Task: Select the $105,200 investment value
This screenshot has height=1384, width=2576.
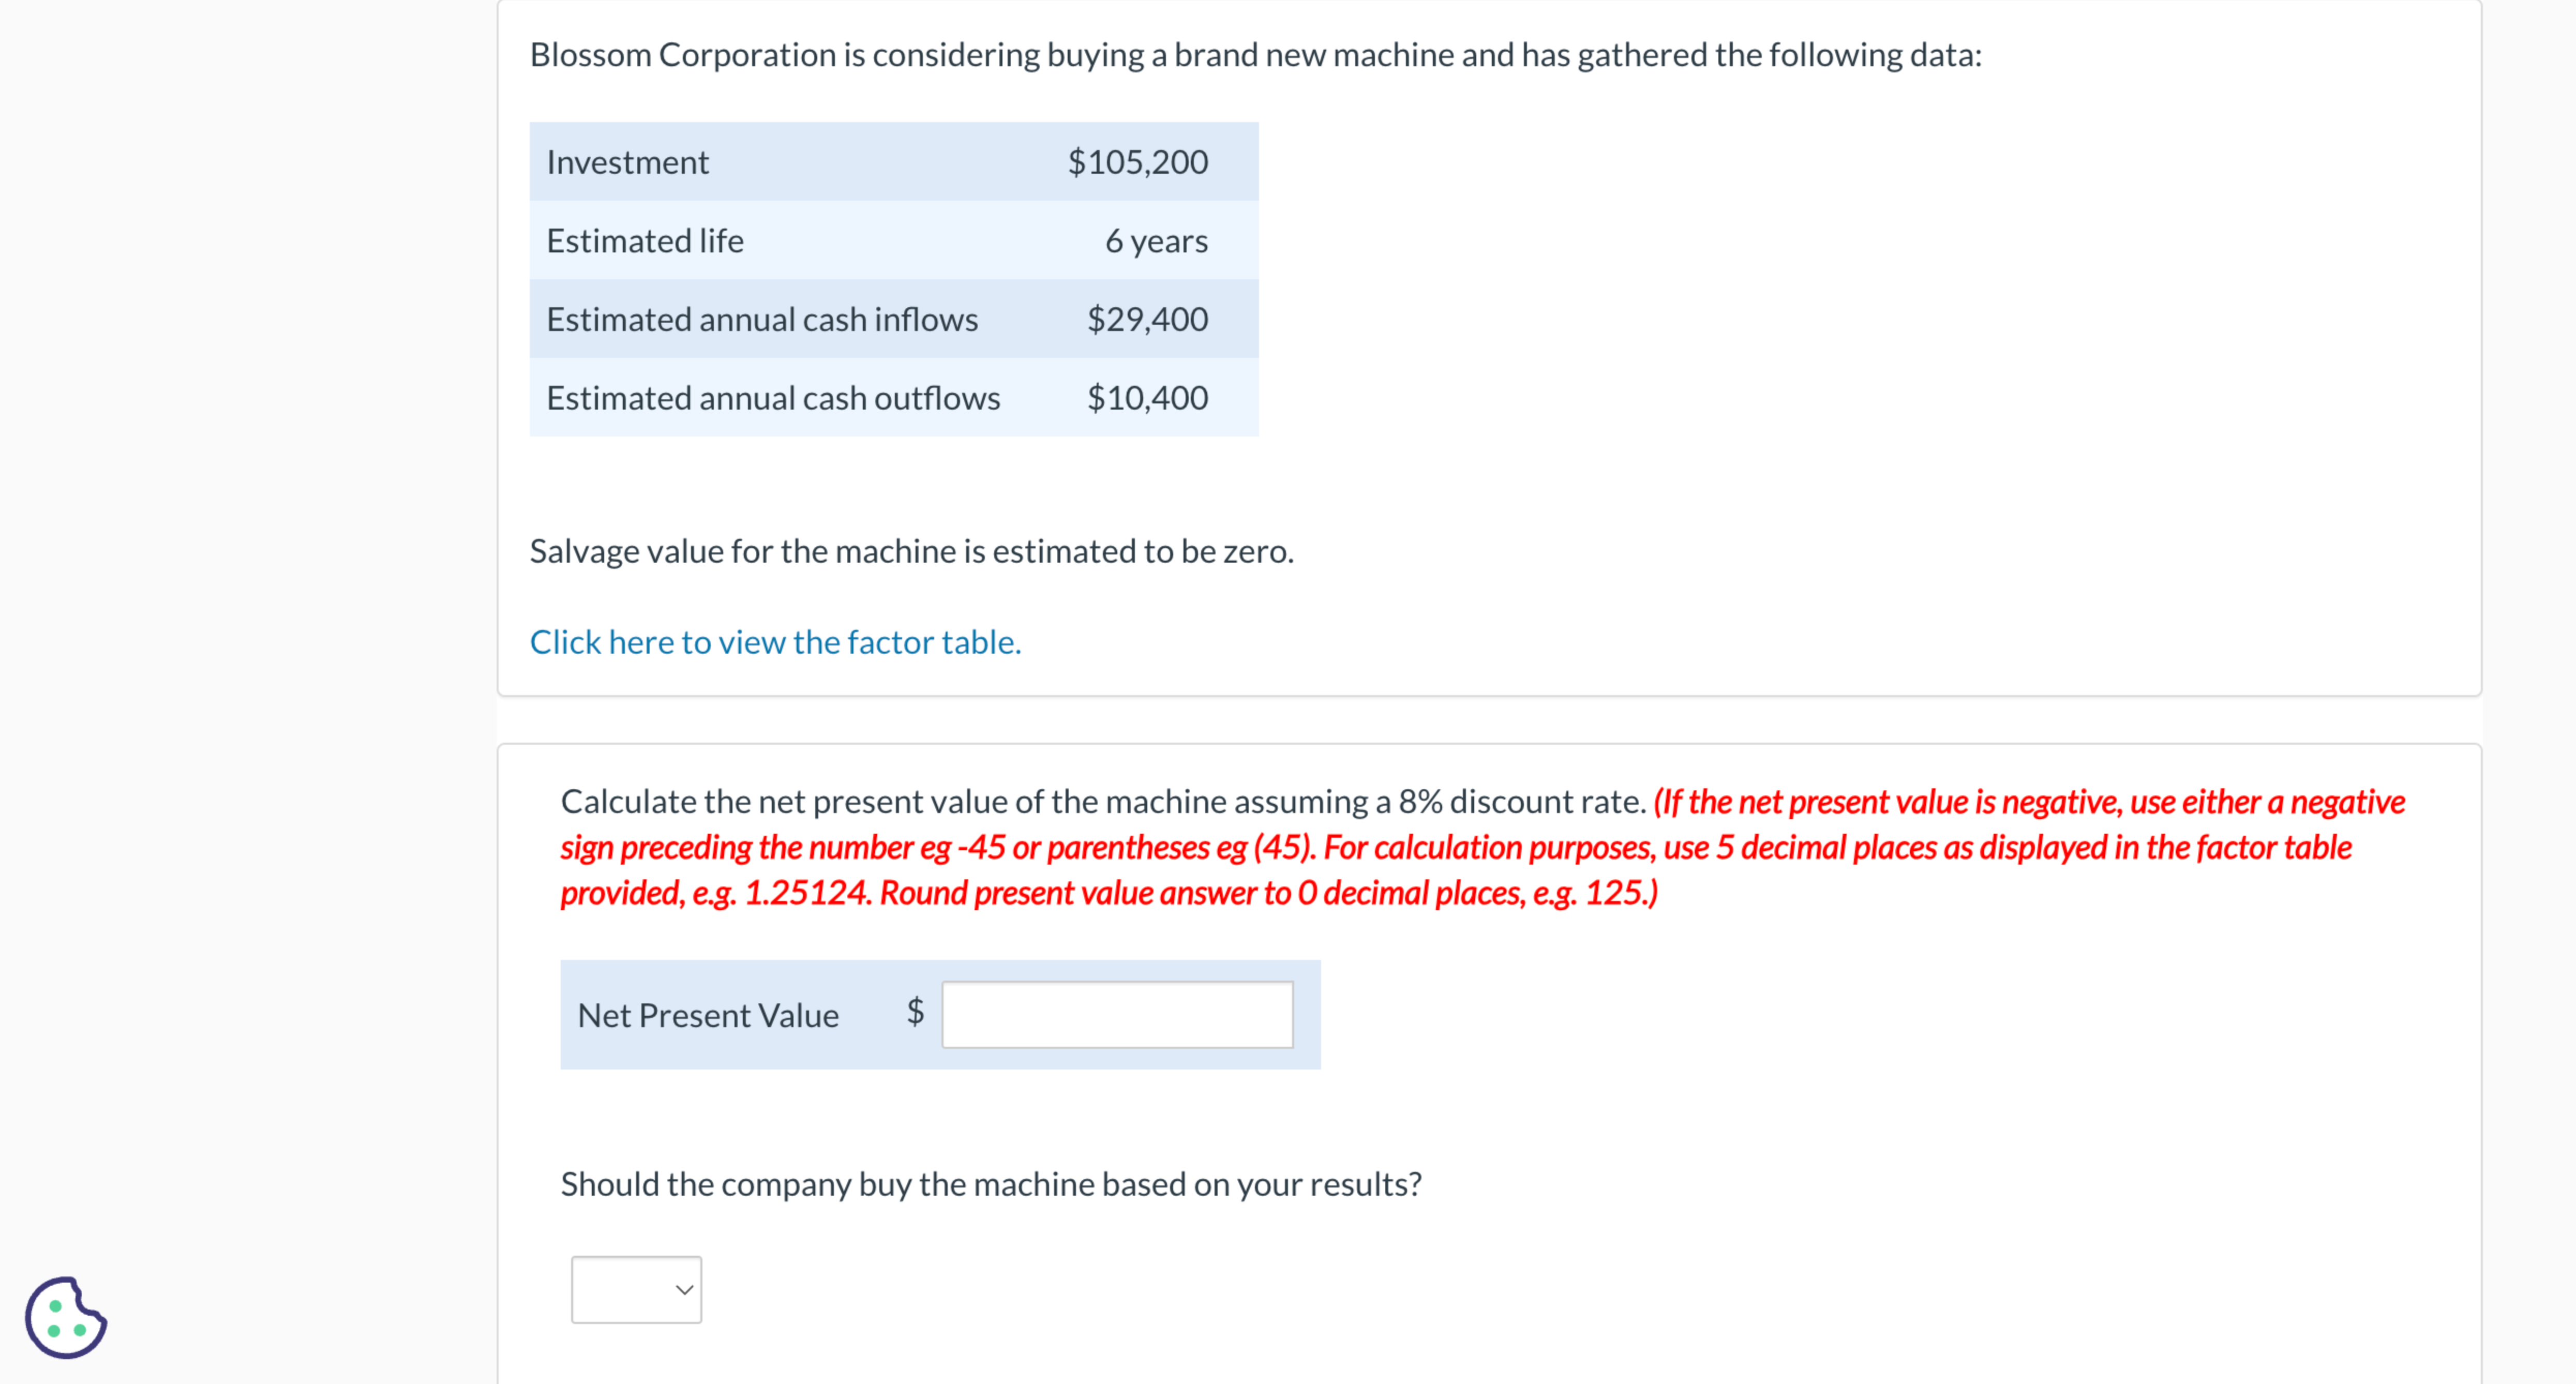Action: 1137,162
